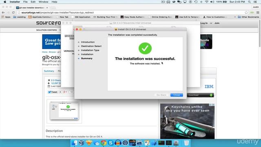Open the Apps bookmarks shortcut

click(6, 17)
